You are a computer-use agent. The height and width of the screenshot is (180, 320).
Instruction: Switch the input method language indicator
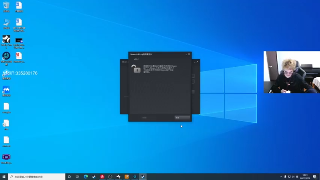click(x=297, y=177)
